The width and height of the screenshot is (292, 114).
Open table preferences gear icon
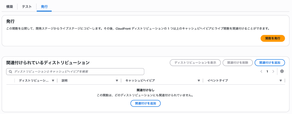click(282, 71)
